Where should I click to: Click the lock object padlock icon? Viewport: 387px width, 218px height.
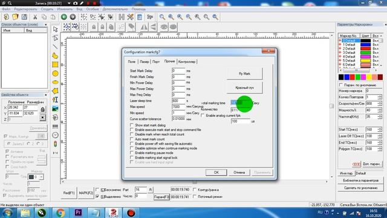[94, 27]
